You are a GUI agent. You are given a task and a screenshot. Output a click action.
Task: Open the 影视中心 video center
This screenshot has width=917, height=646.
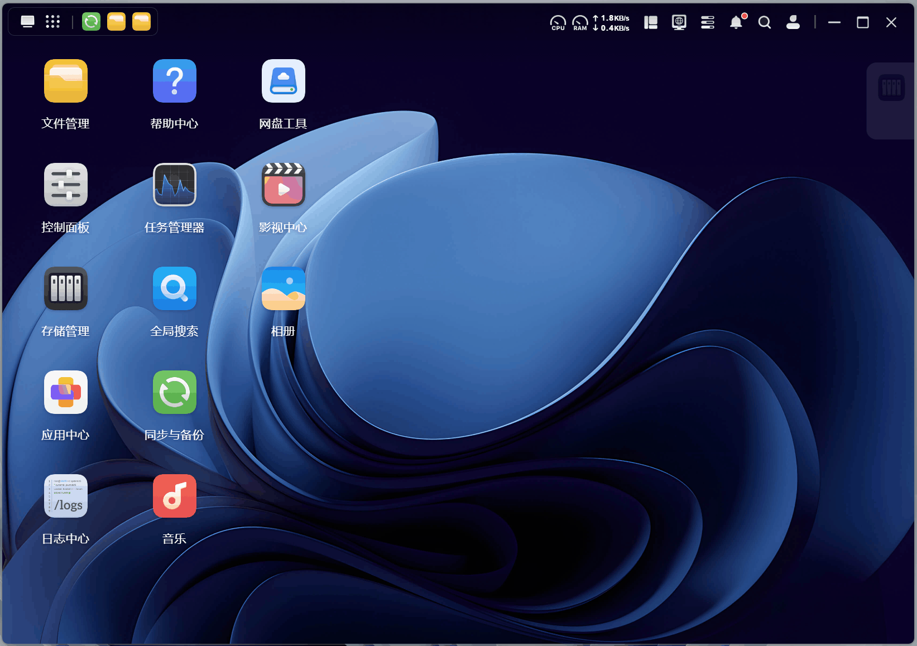coord(284,185)
